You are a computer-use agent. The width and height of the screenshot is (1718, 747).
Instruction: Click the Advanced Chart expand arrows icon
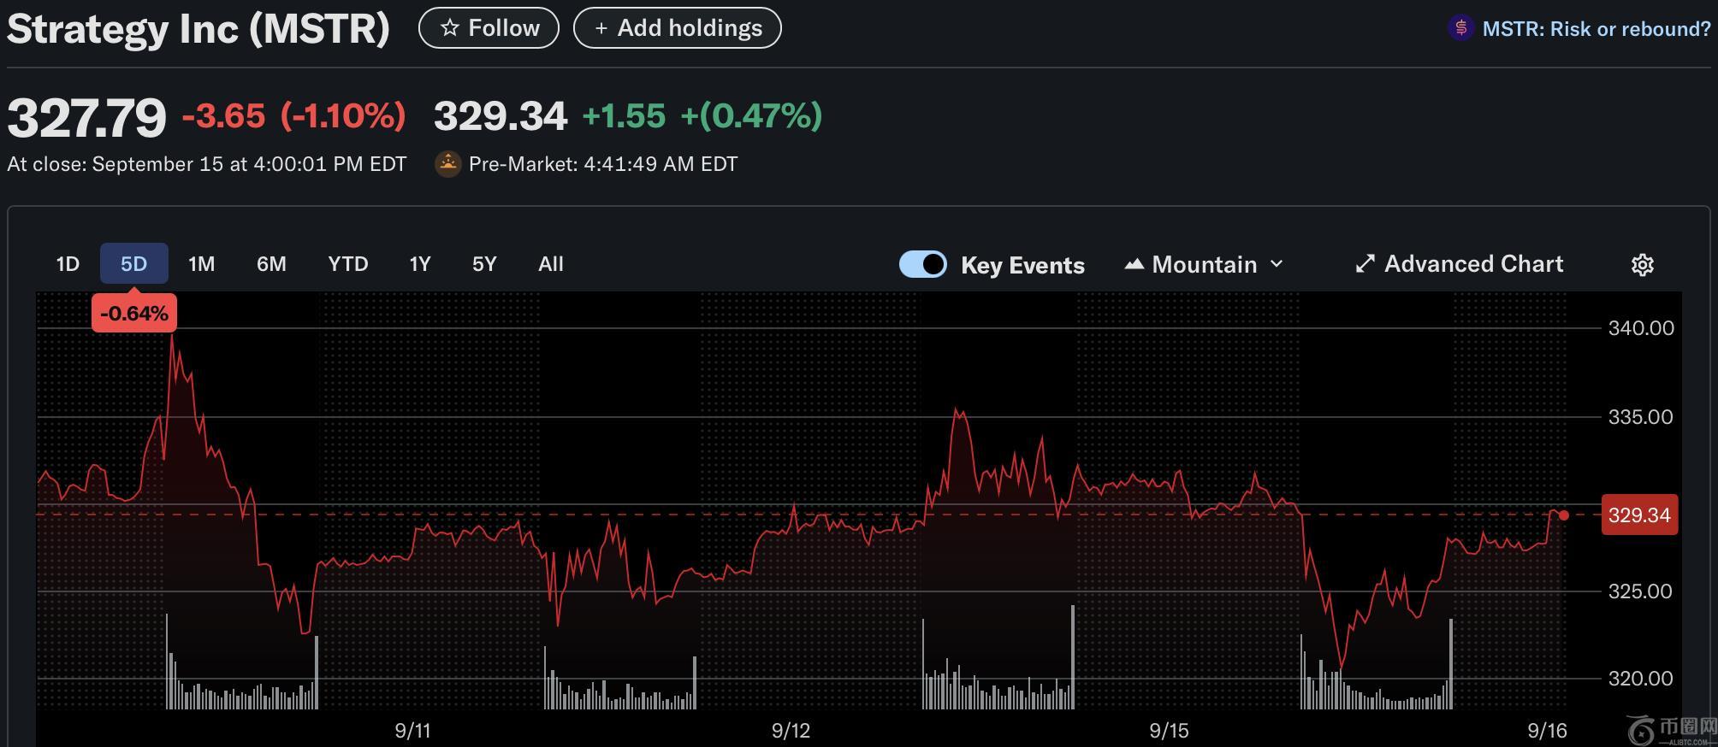[1365, 264]
